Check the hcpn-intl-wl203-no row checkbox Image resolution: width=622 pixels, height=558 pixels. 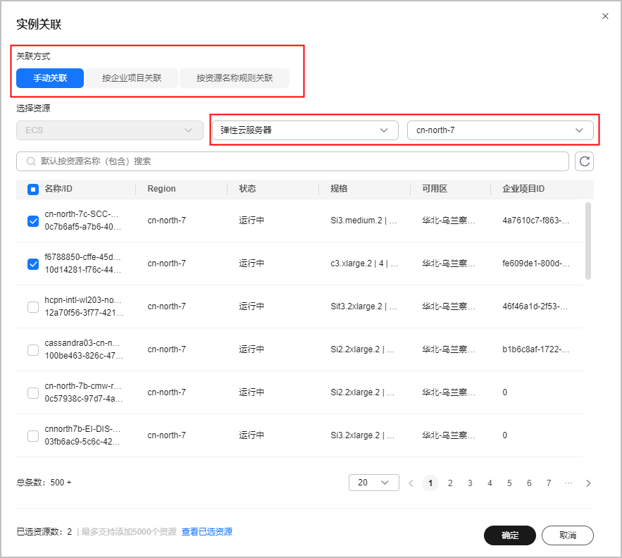[33, 306]
